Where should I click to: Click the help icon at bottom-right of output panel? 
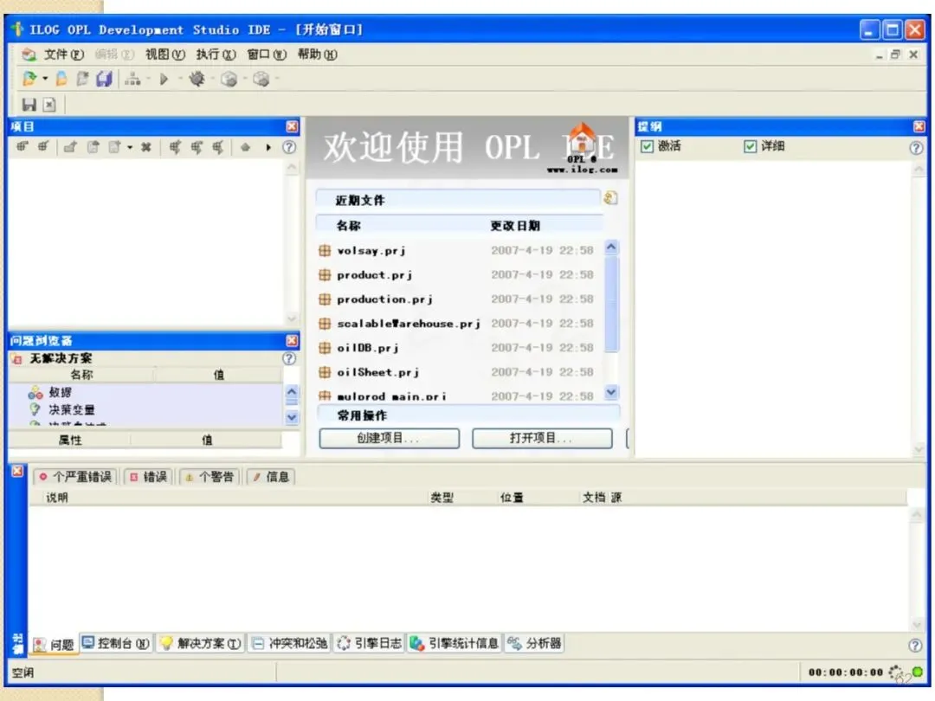[915, 645]
